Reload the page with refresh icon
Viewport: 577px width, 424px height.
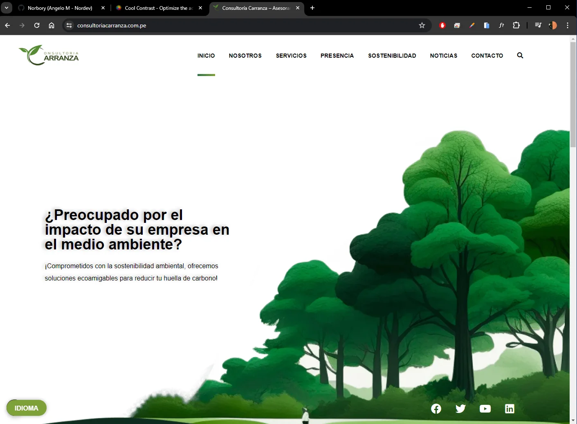click(37, 25)
